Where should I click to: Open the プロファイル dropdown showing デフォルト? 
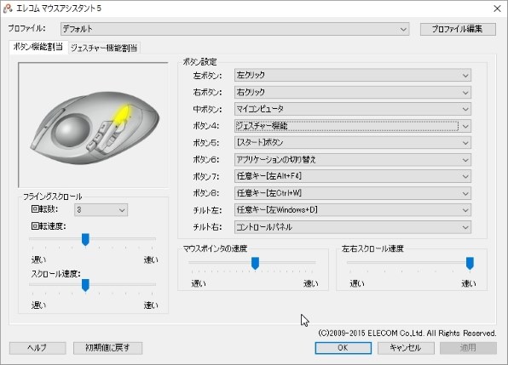point(235,29)
